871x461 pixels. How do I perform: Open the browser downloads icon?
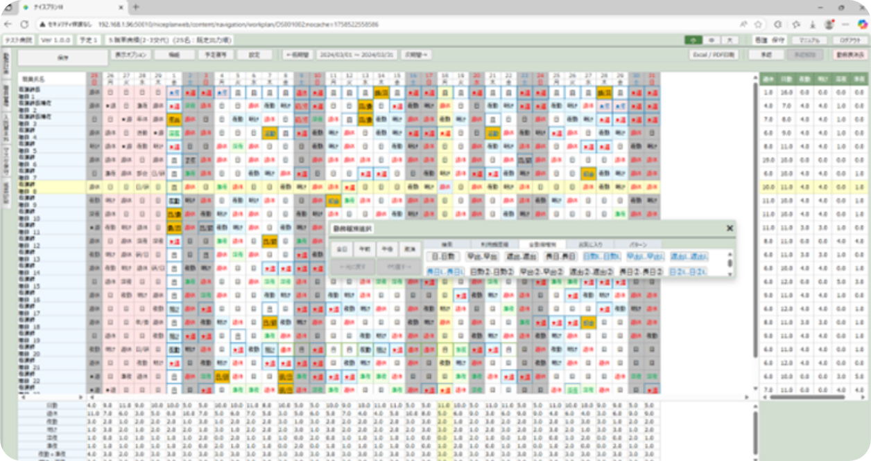pos(813,24)
